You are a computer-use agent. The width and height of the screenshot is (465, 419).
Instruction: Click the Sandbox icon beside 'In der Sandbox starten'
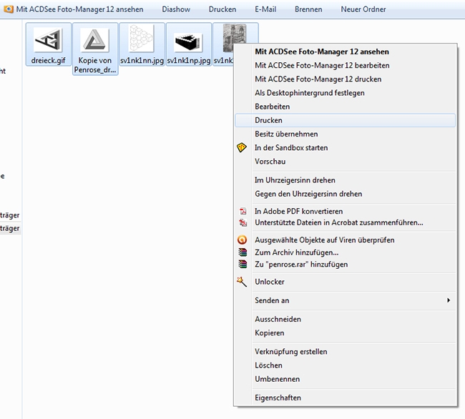[x=241, y=147]
